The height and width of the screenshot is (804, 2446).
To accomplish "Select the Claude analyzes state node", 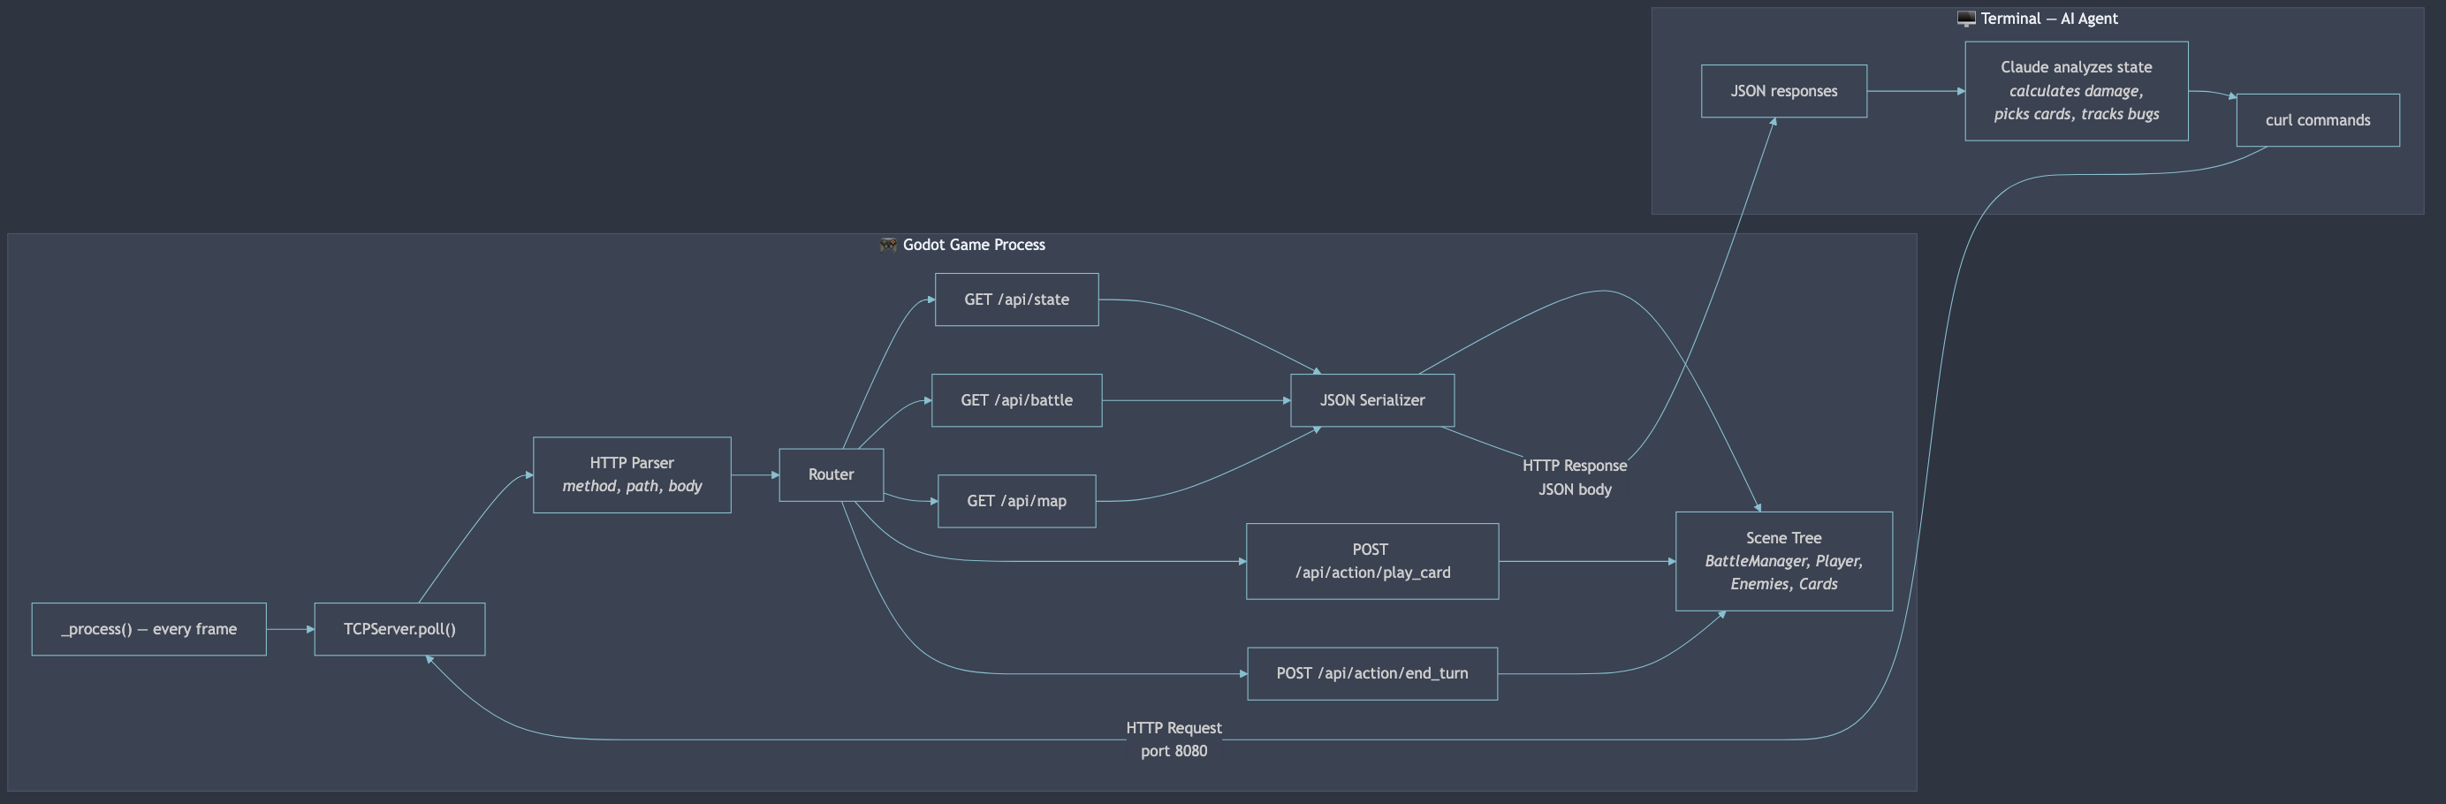I will click(x=2076, y=90).
